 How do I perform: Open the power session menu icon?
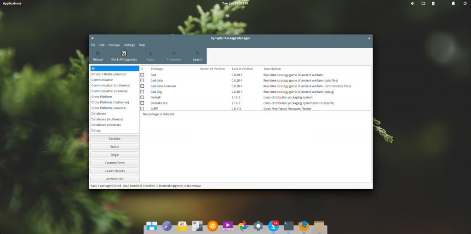click(465, 3)
